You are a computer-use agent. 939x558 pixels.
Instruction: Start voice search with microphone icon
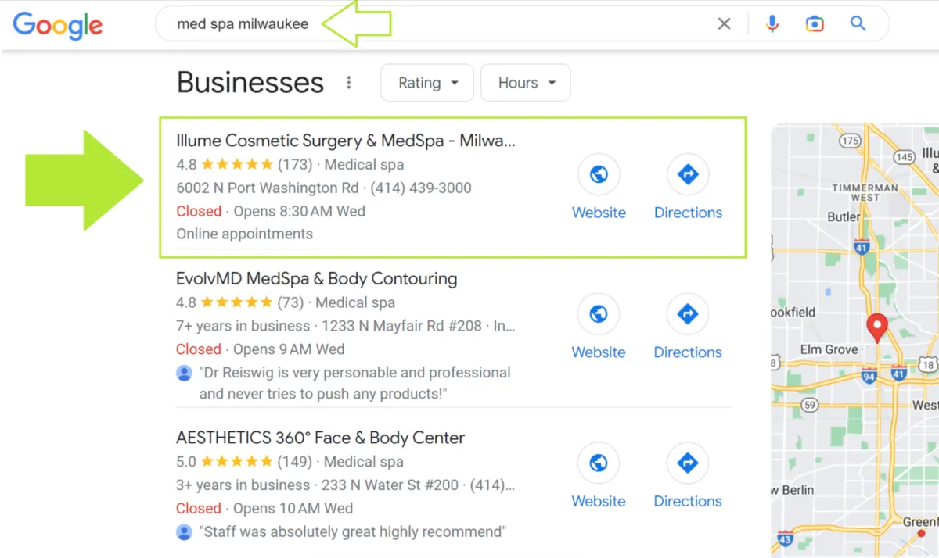click(772, 24)
